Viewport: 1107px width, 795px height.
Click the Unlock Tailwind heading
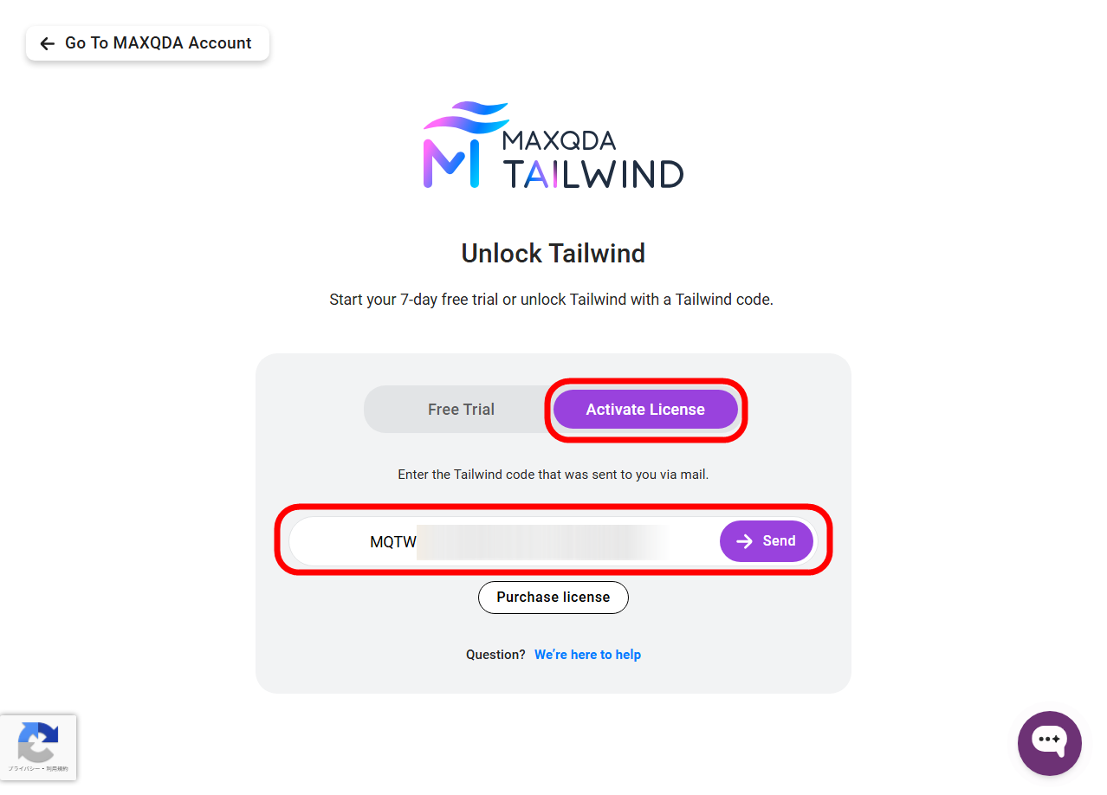tap(553, 254)
